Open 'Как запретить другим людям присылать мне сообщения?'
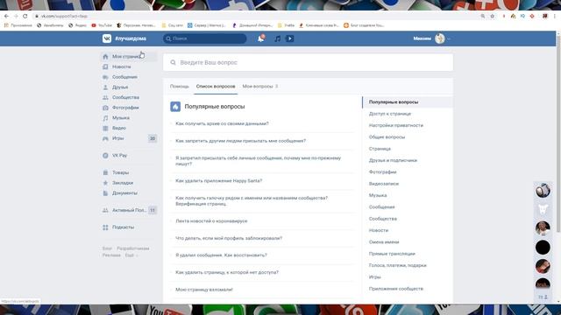The image size is (561, 315). pyautogui.click(x=240, y=141)
